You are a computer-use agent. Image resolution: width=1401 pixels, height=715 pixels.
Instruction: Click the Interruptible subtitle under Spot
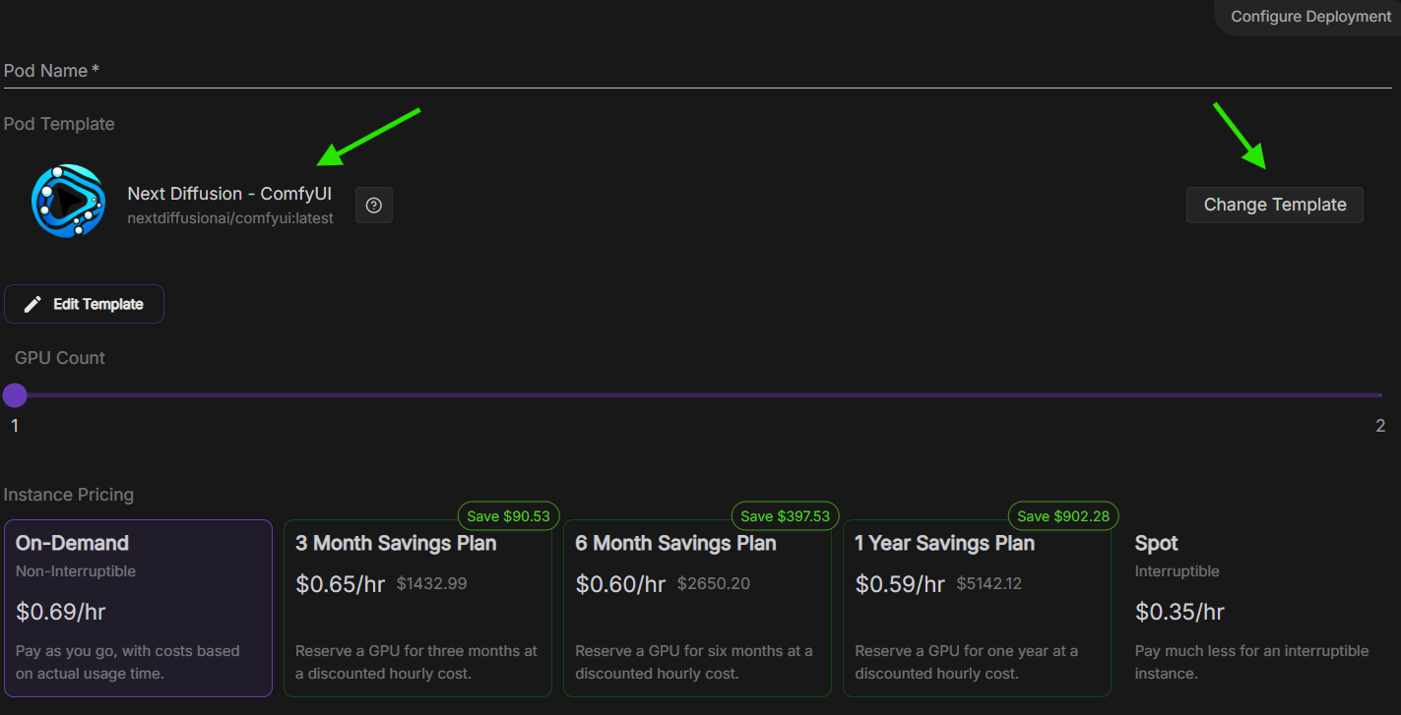[x=1177, y=571]
